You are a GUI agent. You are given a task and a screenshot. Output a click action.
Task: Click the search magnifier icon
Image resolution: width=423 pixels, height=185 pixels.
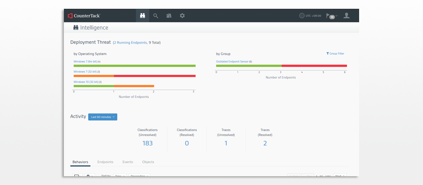tap(156, 15)
